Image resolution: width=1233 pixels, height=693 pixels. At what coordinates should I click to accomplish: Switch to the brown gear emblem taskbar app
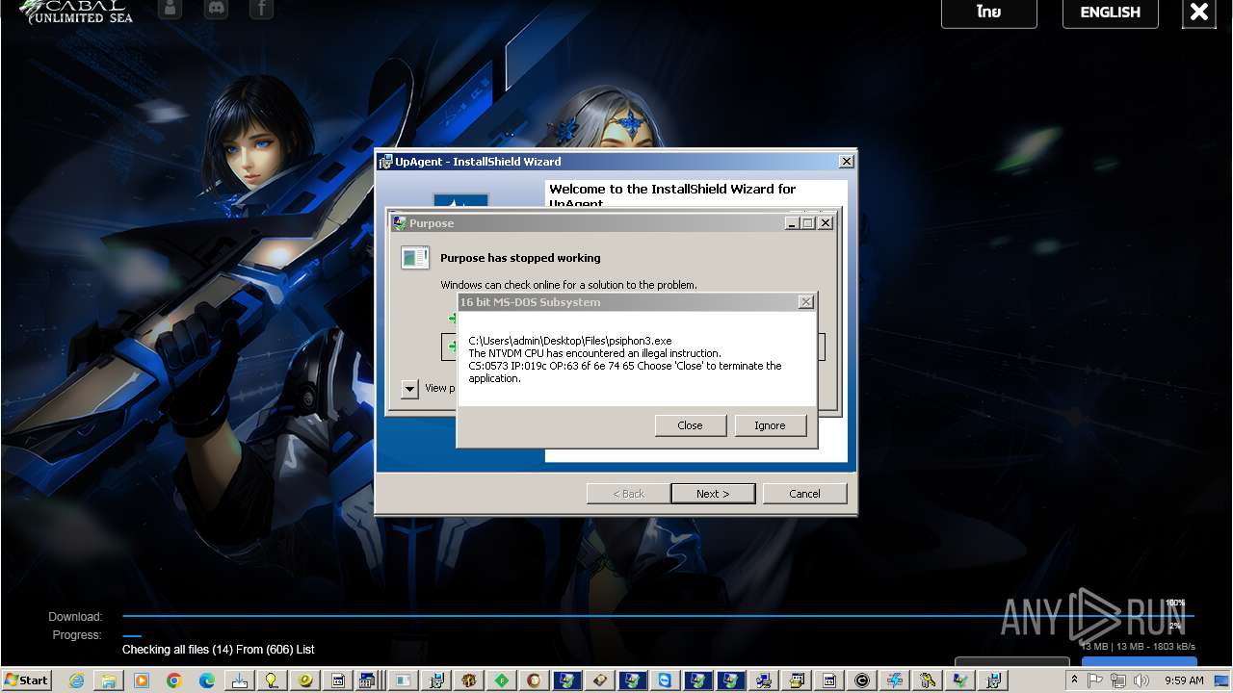469,680
